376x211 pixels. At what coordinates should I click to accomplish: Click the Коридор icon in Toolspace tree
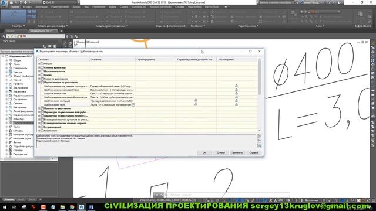point(11,150)
